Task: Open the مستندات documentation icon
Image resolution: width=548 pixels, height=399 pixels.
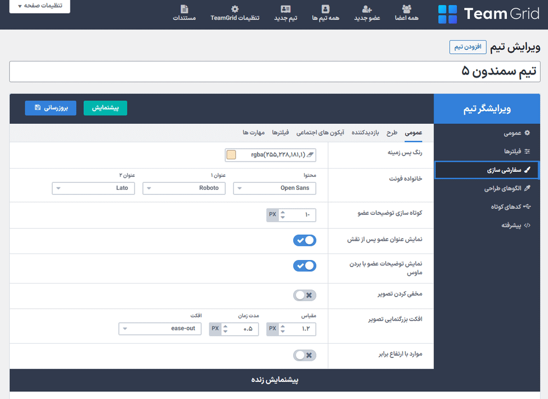Action: pyautogui.click(x=184, y=9)
